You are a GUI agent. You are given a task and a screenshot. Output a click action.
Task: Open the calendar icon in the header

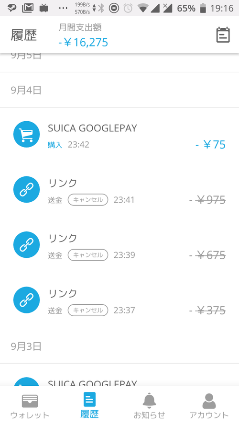(223, 35)
